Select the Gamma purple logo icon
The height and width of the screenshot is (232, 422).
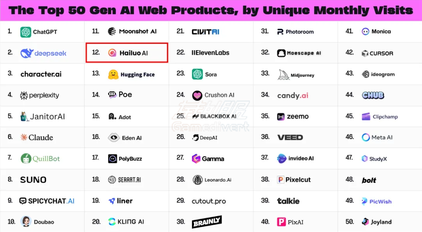(196, 158)
